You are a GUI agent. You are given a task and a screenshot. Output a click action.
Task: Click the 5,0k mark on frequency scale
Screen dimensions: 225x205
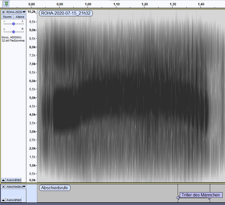tap(32, 98)
